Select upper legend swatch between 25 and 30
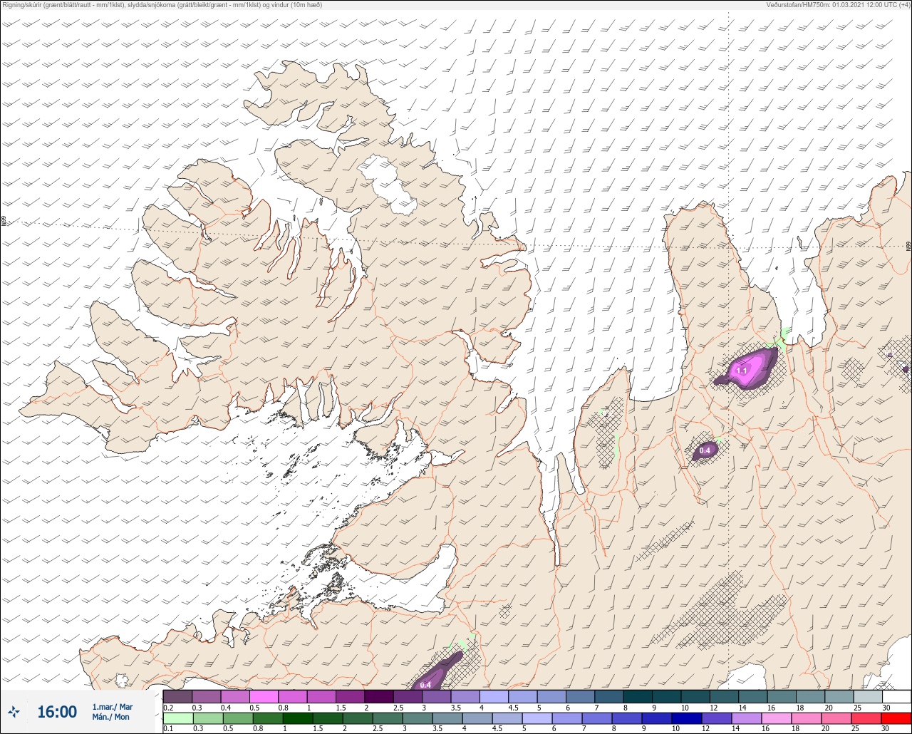Image resolution: width=912 pixels, height=734 pixels. point(868,696)
